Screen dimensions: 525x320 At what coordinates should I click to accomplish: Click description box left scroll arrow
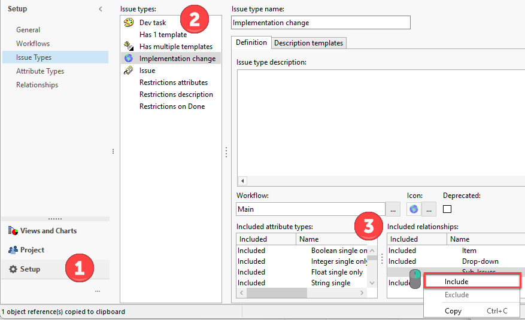(243, 181)
